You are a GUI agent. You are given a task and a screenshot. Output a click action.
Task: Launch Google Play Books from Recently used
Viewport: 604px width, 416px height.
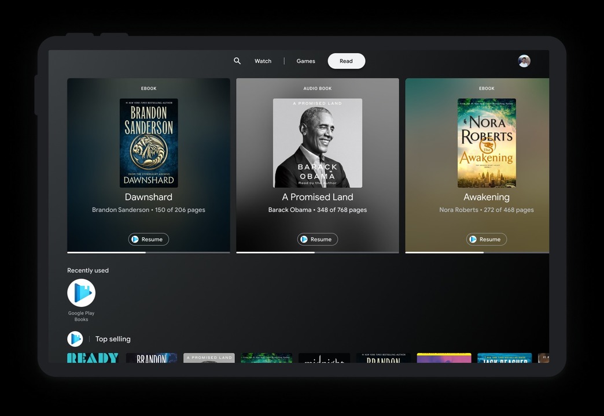[81, 293]
